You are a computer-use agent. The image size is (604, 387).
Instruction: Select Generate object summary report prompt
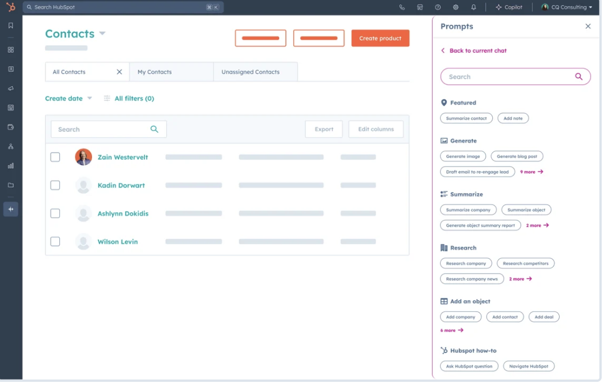pos(481,226)
